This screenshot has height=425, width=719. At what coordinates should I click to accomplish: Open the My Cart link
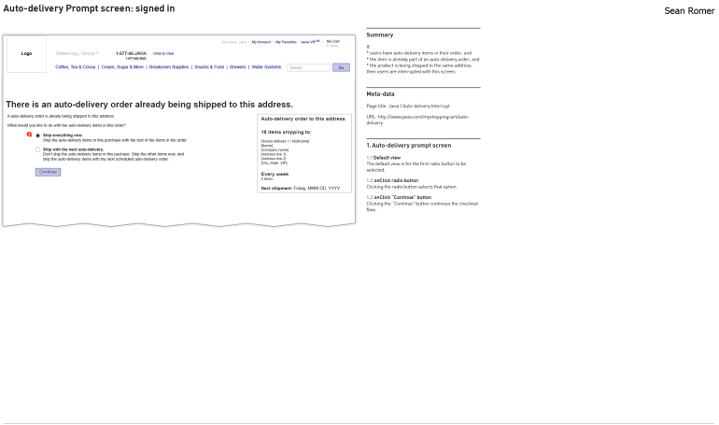(333, 41)
